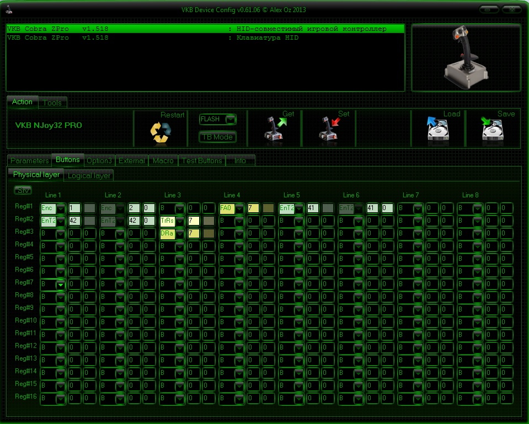The image size is (529, 424).
Task: Open Reg#1 Line 6 EnT2 dropdown
Action: tap(359, 208)
